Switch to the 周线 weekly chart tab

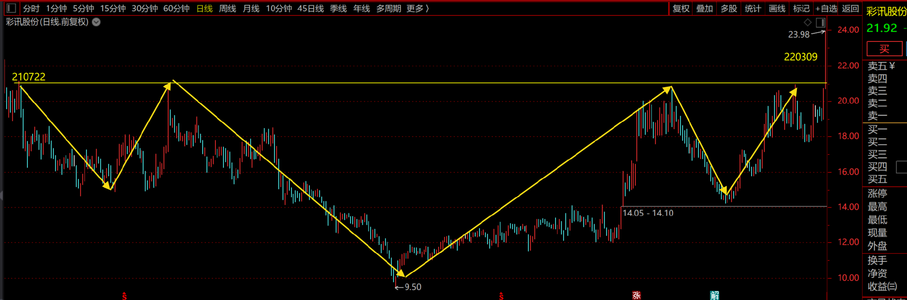tap(228, 8)
